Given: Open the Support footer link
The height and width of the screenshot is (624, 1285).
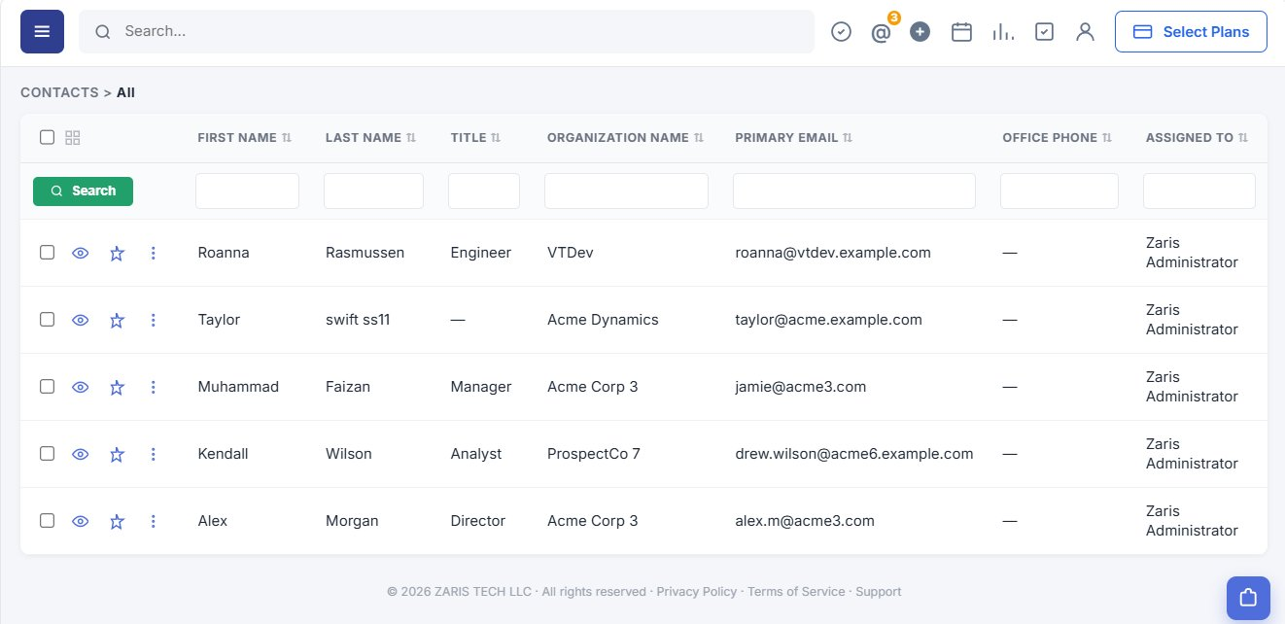Looking at the screenshot, I should tap(879, 592).
